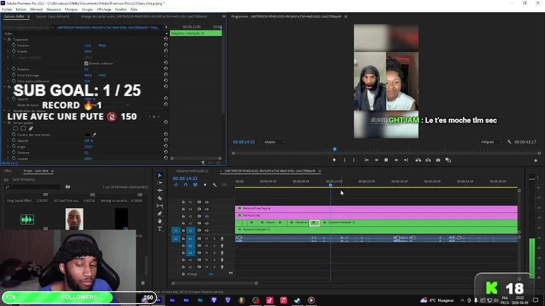Open After Effects from the taskbar
The height and width of the screenshot is (306, 545).
[x=172, y=300]
